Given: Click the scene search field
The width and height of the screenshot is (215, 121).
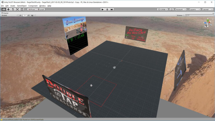Looking at the screenshot, I should [199, 15].
